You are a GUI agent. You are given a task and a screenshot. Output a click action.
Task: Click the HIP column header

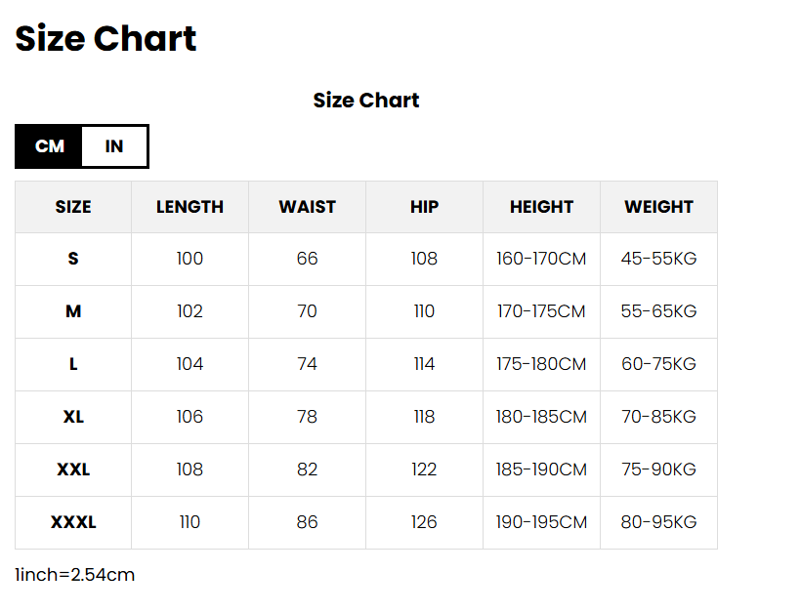(x=424, y=207)
